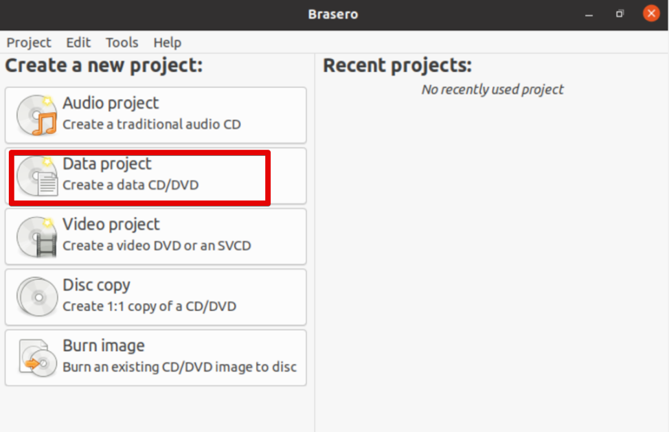Viewport: 669px width, 432px height.
Task: Open the Help menu
Action: pyautogui.click(x=167, y=43)
